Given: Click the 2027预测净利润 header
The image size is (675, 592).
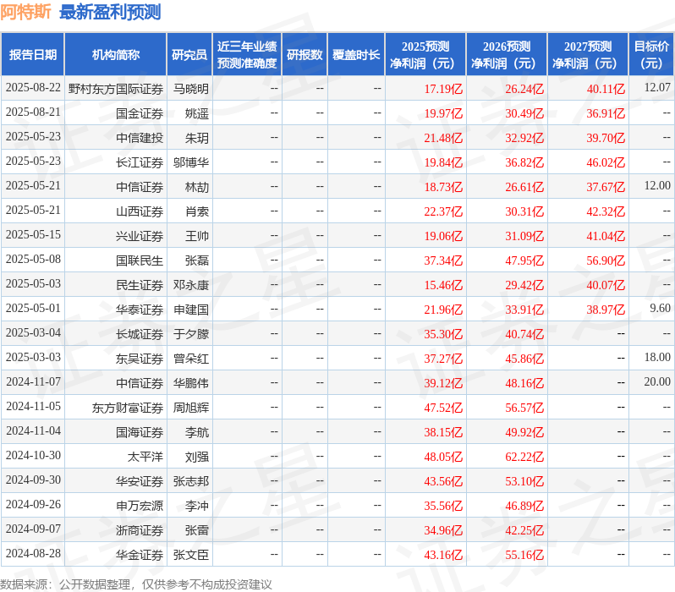Looking at the screenshot, I should (588, 55).
